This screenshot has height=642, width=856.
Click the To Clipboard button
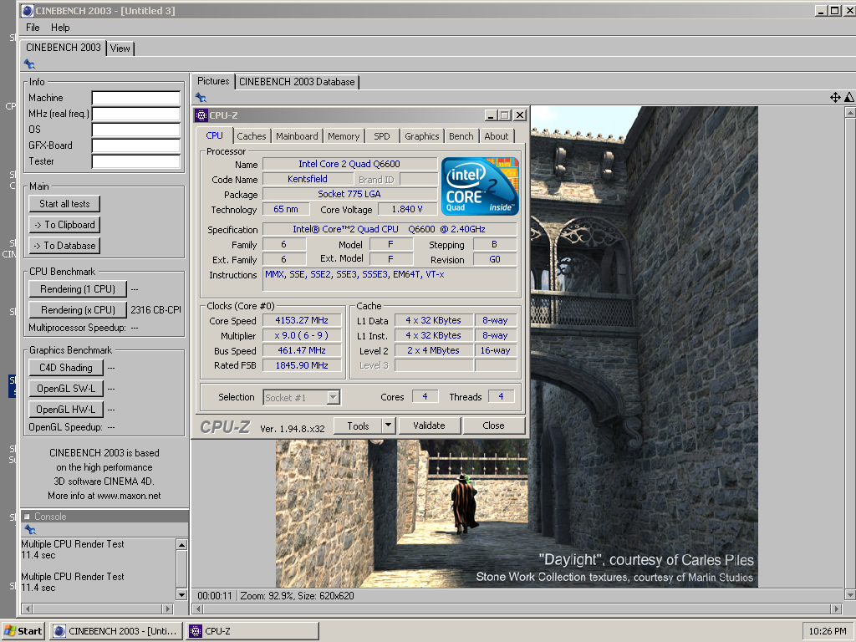(64, 224)
